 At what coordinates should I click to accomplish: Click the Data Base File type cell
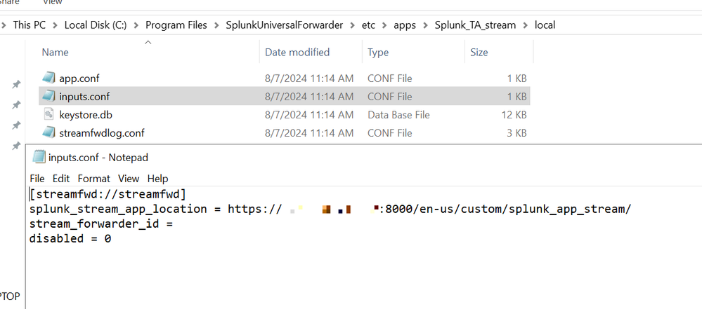(x=398, y=115)
